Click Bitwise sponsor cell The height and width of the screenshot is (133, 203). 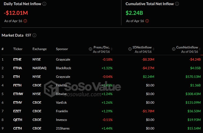[x=61, y=94]
